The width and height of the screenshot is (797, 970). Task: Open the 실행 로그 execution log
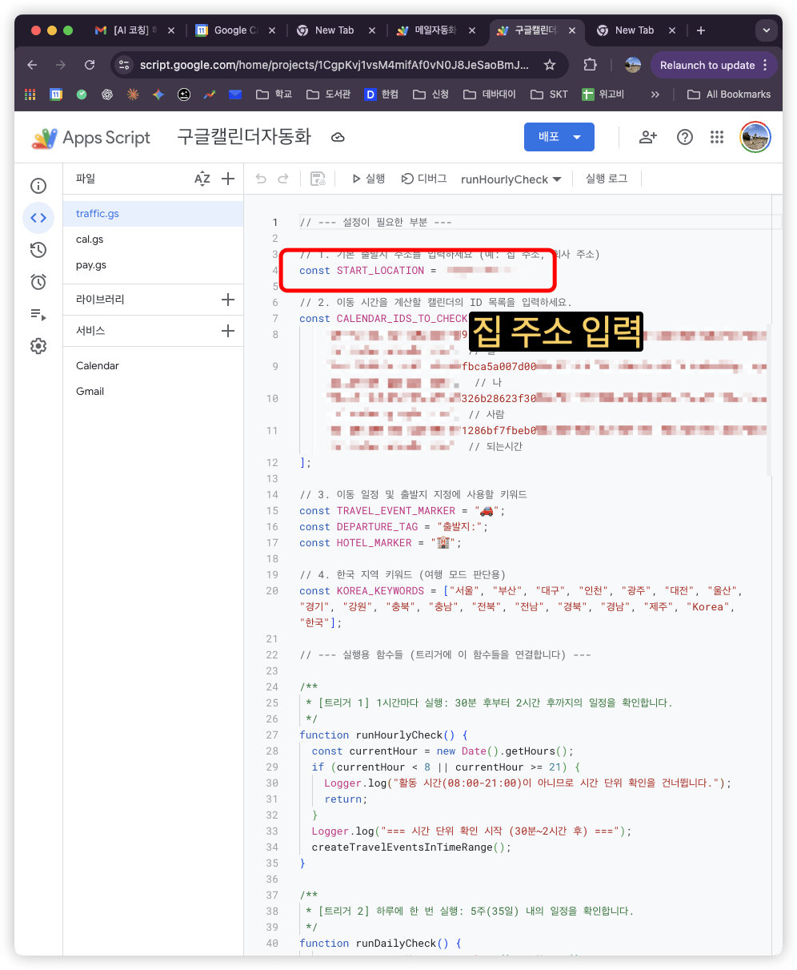607,179
